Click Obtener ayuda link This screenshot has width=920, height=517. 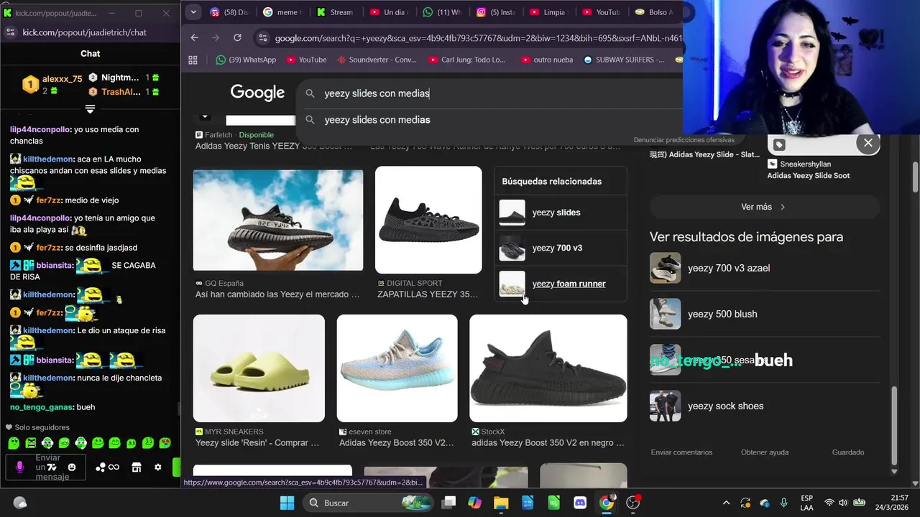(765, 452)
